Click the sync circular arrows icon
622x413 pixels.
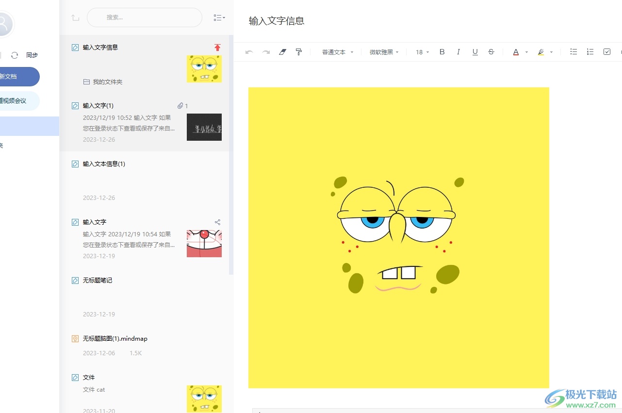(x=15, y=55)
